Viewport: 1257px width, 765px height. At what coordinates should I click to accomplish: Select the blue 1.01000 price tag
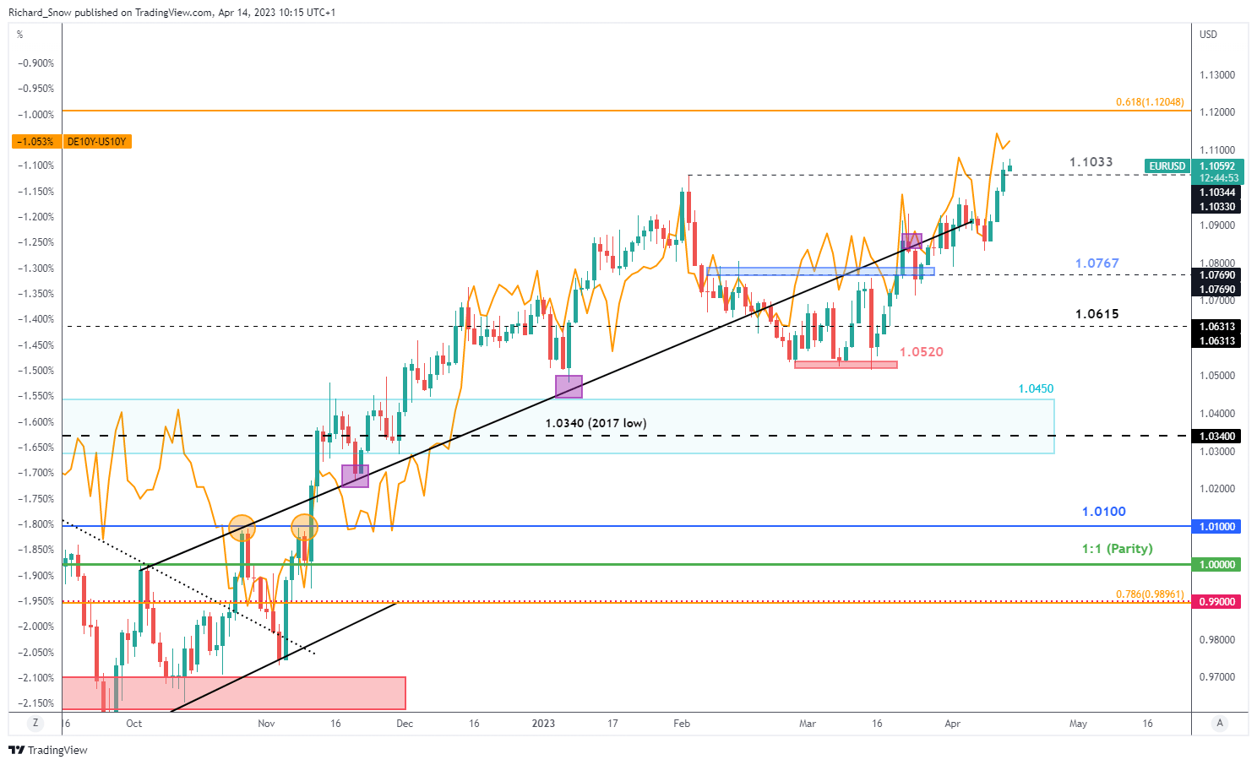(1216, 527)
